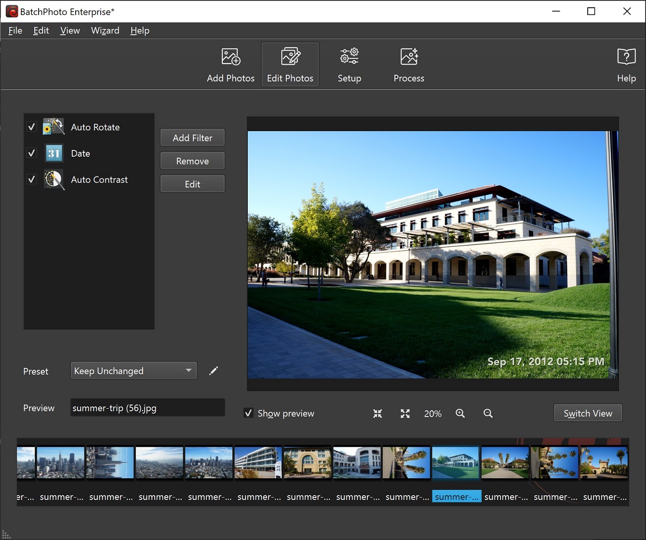Zoom out of the preview image
Image resolution: width=646 pixels, height=540 pixels.
tap(488, 413)
